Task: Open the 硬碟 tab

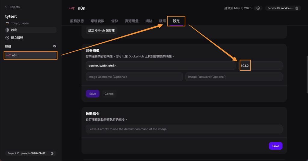Action: pos(162,21)
